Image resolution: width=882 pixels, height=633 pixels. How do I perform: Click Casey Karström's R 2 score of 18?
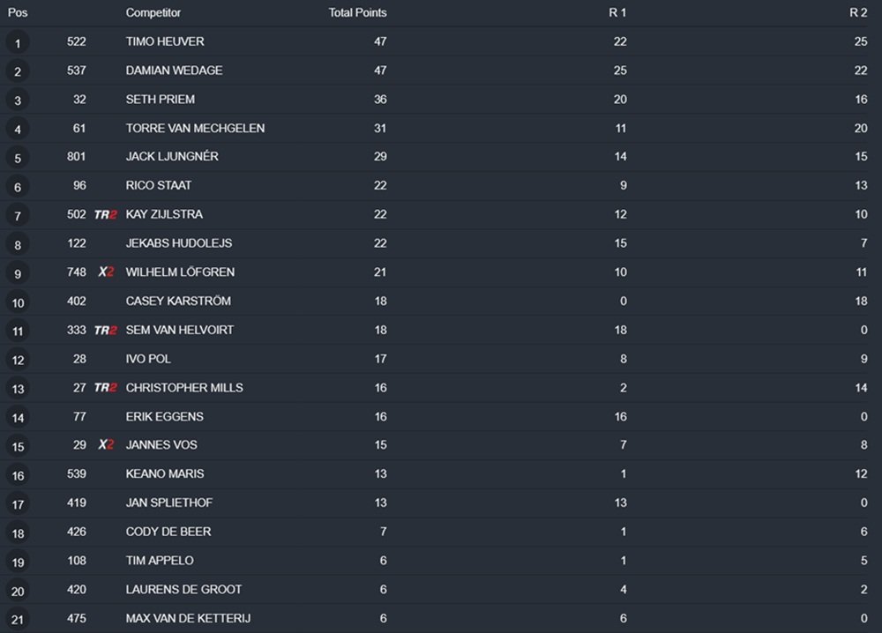(x=861, y=302)
